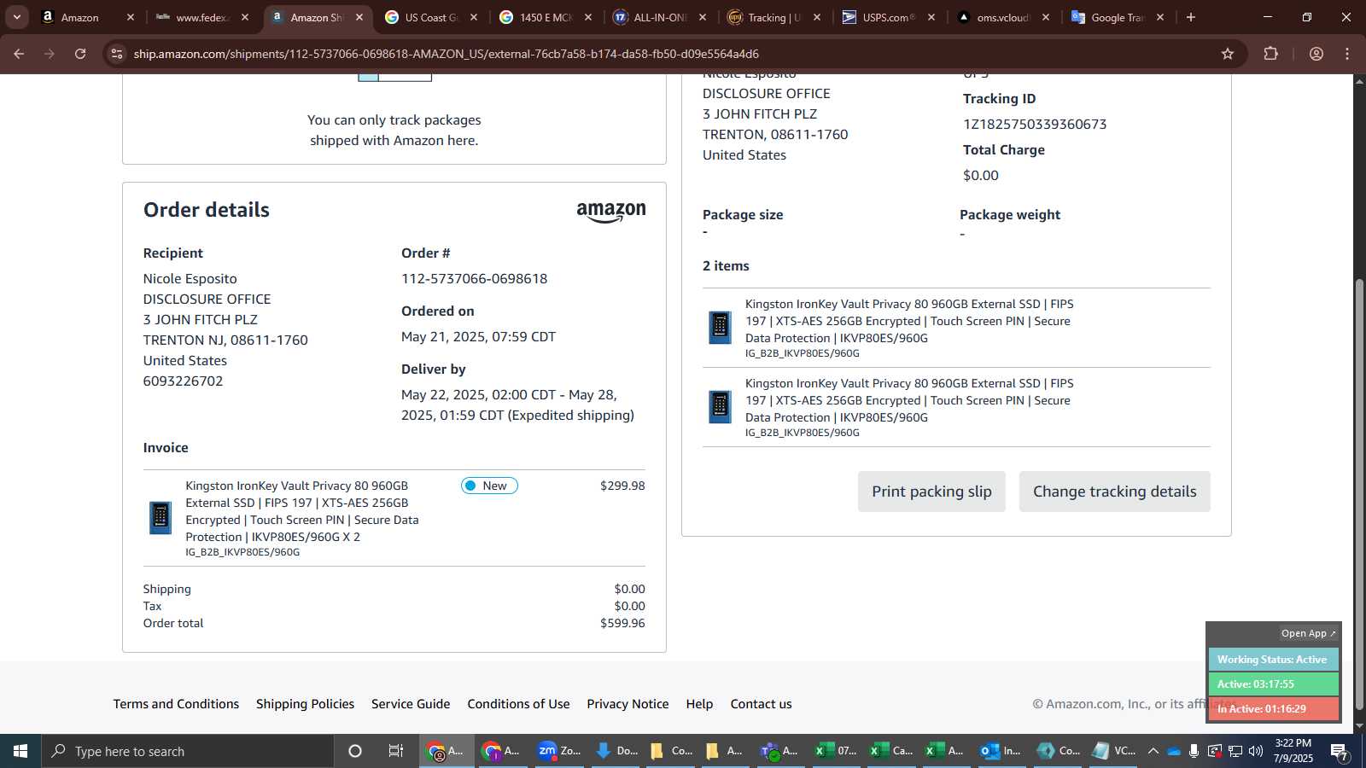This screenshot has height=768, width=1366.
Task: View site information icon in address bar
Action: (x=117, y=54)
